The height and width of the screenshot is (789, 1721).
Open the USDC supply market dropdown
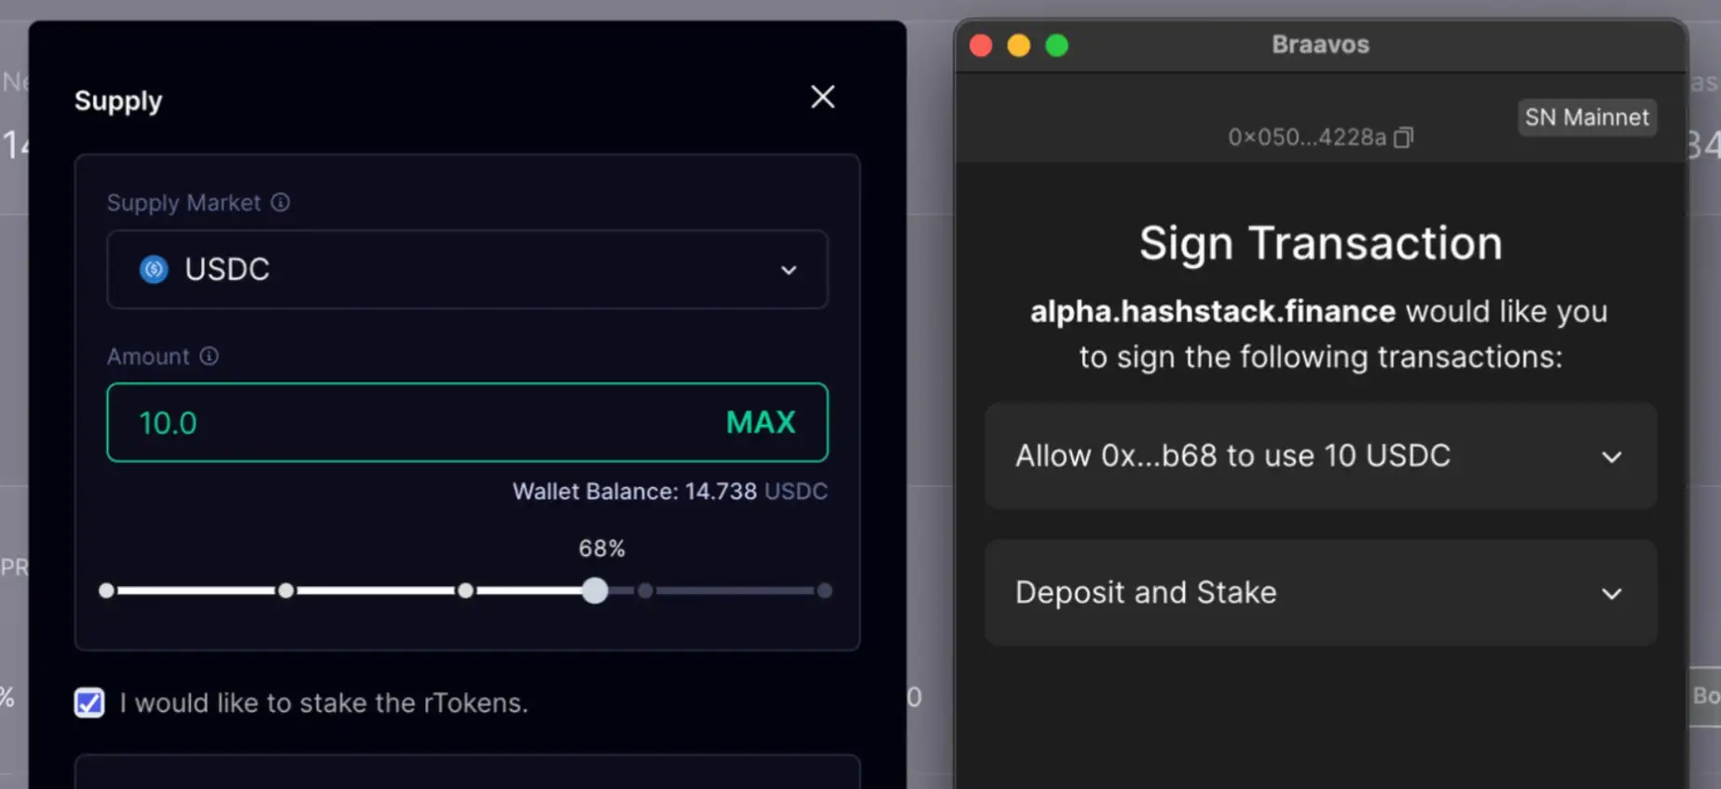(x=788, y=270)
